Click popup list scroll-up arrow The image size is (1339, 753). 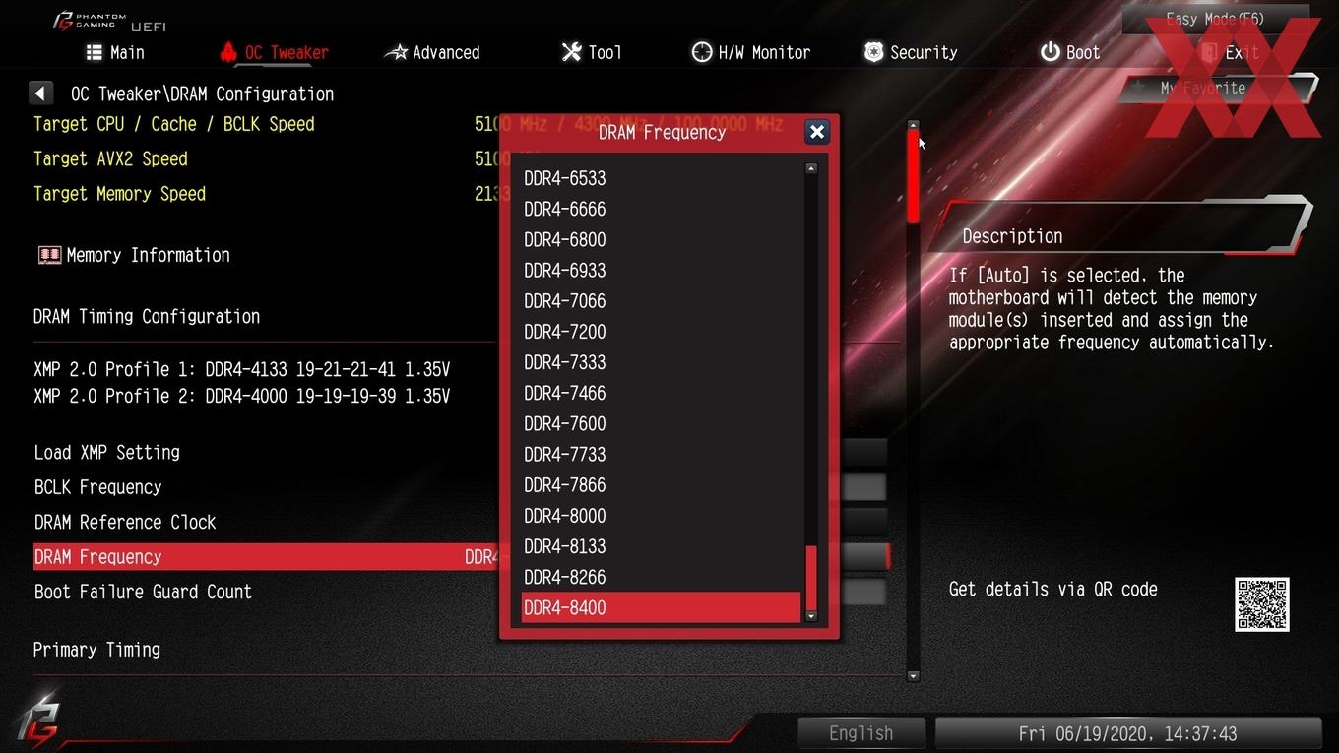811,169
